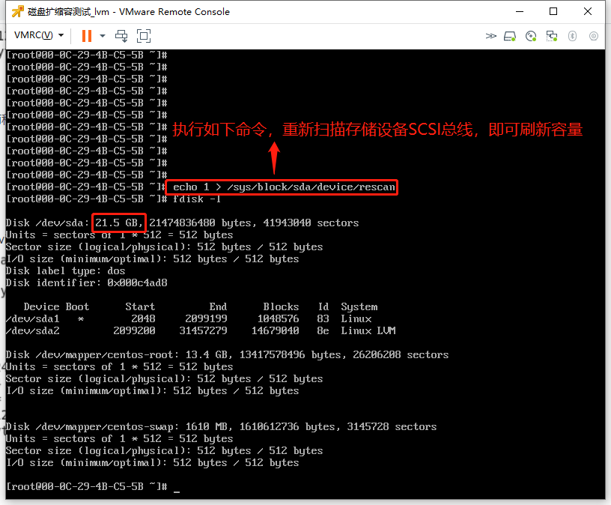The width and height of the screenshot is (611, 505).
Task: Click the '/dev/mapper/centos-swap' disk line
Action: (x=221, y=427)
